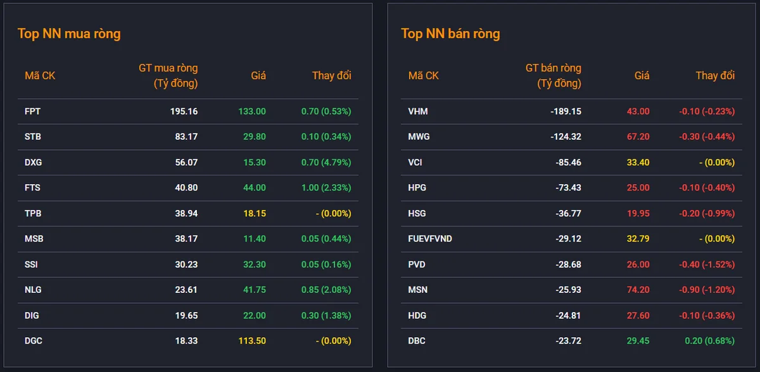Click FPT net buy value 195.16
Image resolution: width=760 pixels, height=372 pixels.
(x=184, y=111)
